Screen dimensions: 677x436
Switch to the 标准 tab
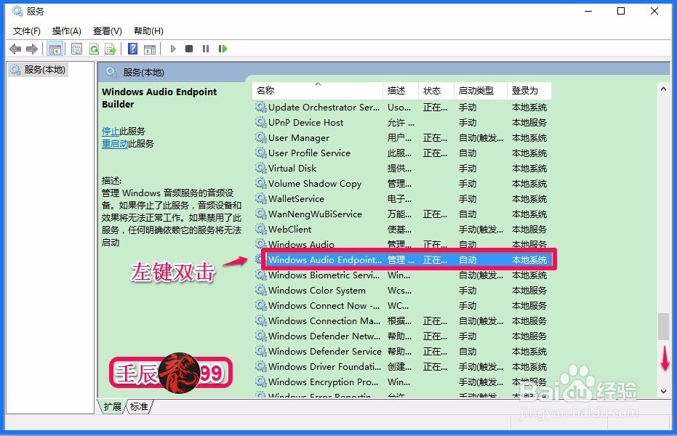coord(139,407)
